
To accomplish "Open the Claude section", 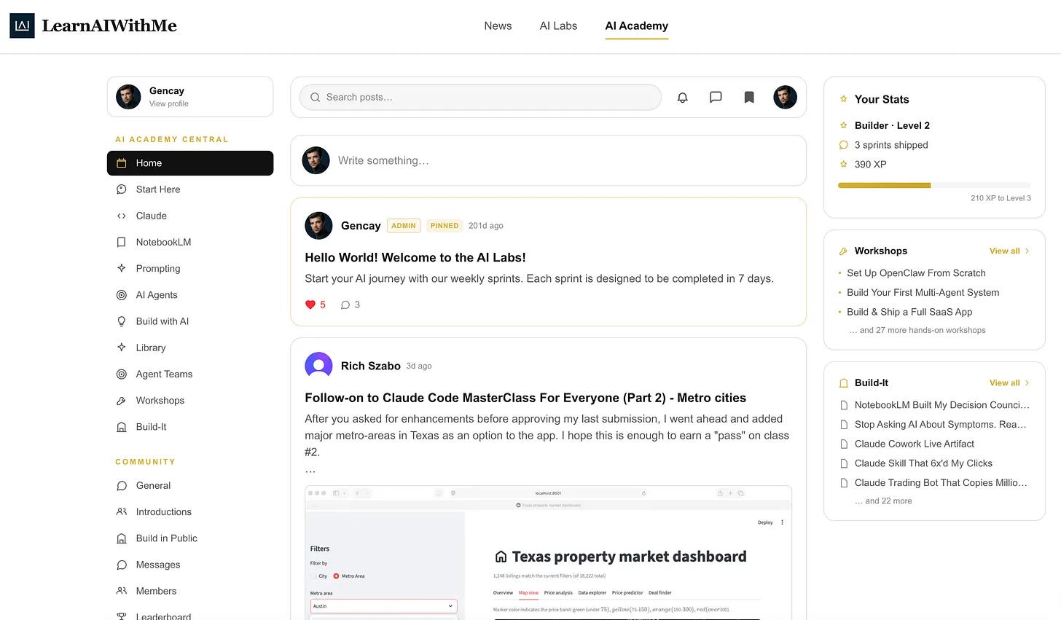I will click(190, 216).
